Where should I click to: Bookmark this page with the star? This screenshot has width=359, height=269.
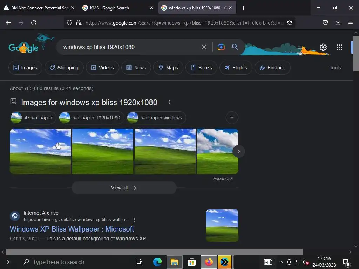[x=290, y=23]
